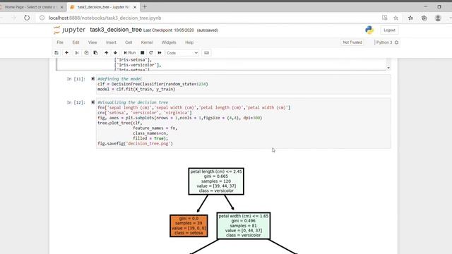This screenshot has height=254, width=452.
Task: Open the View menu
Action: click(x=93, y=42)
